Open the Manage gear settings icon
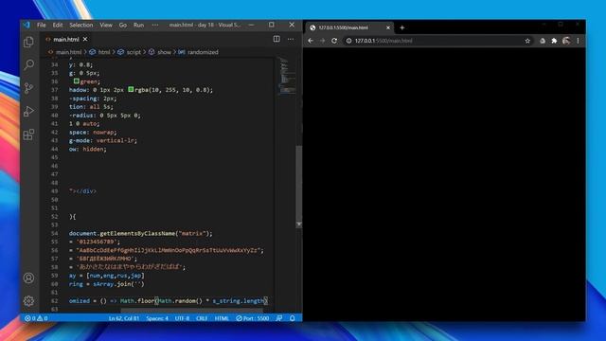Viewport: 606px width, 341px height. 28,301
